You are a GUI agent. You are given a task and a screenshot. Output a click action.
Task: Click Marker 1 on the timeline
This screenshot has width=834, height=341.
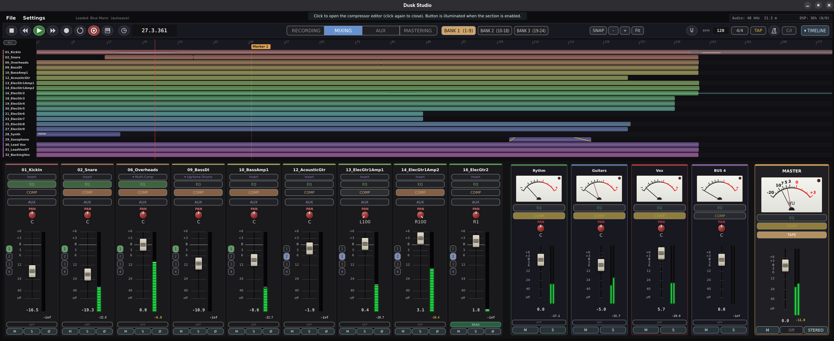(261, 47)
